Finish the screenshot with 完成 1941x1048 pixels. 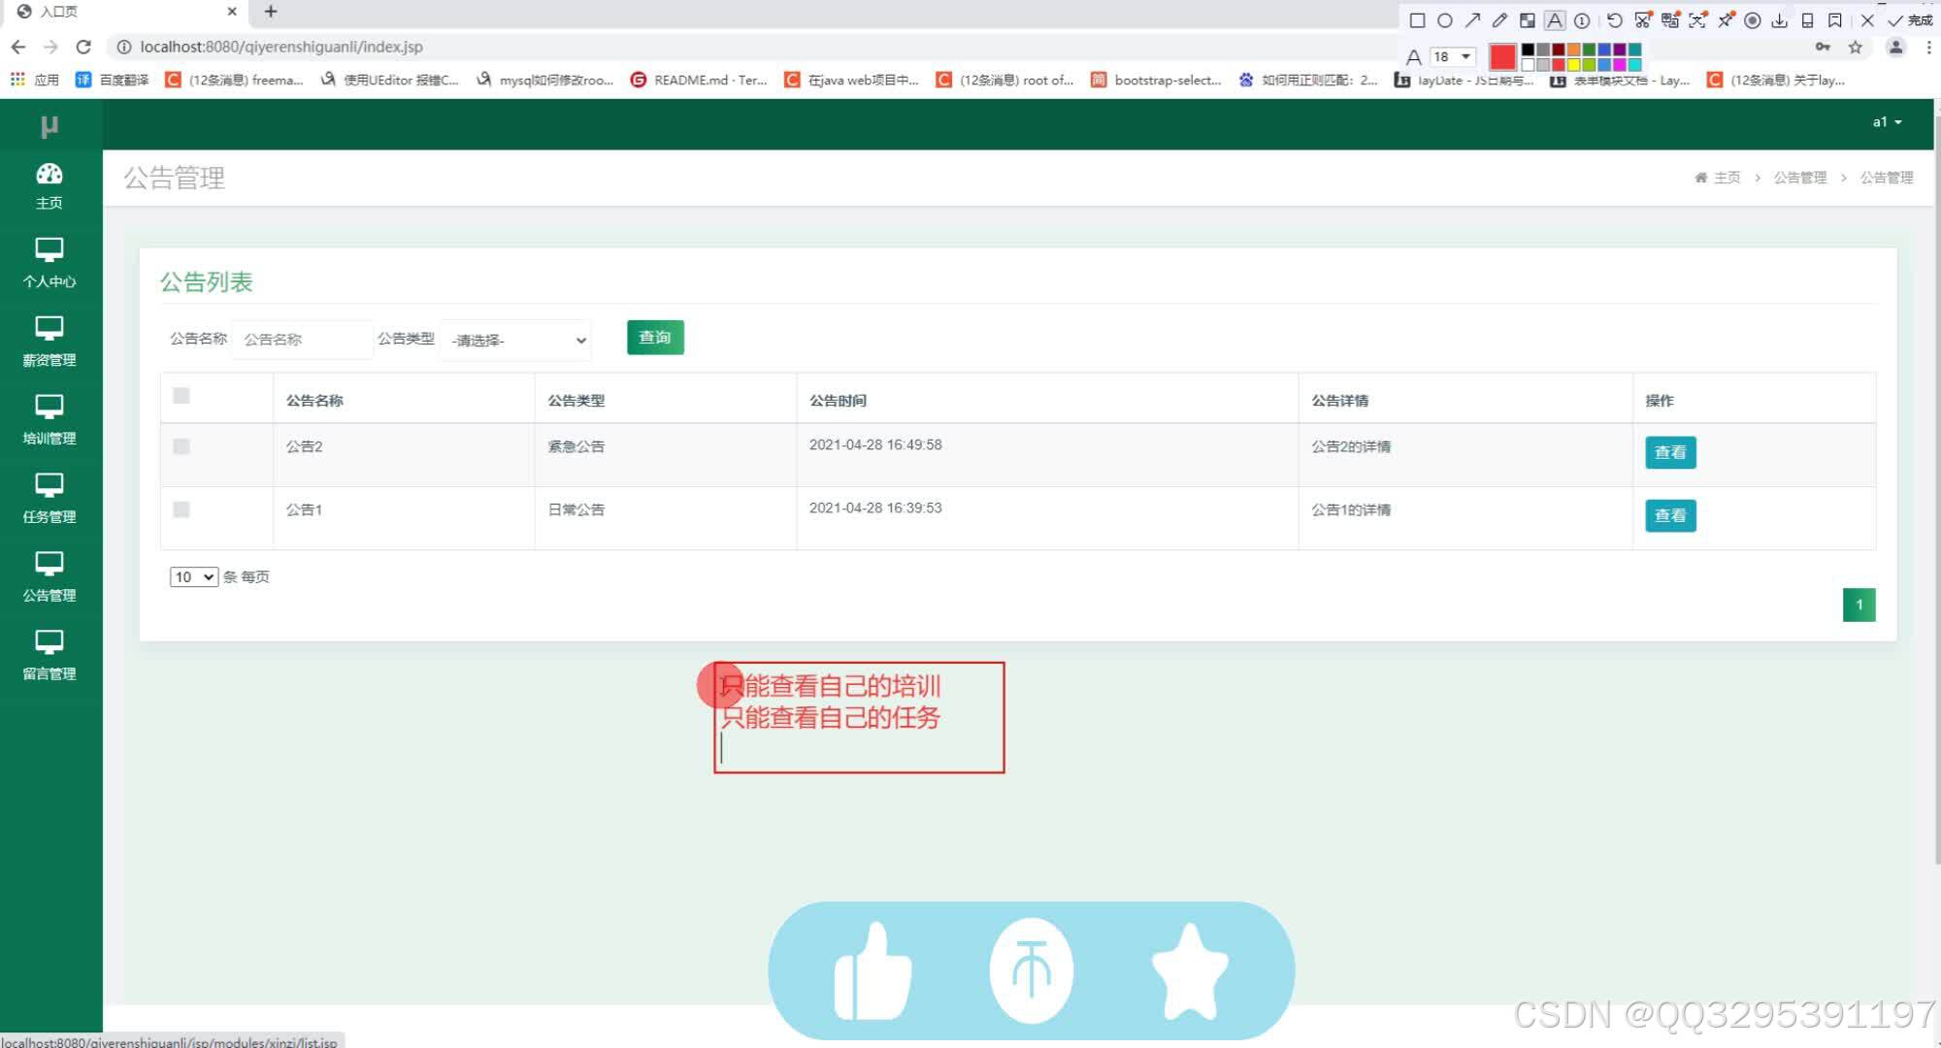point(1910,20)
